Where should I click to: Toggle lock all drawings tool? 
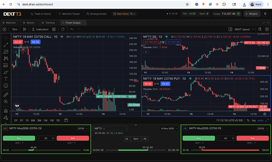[6, 118]
